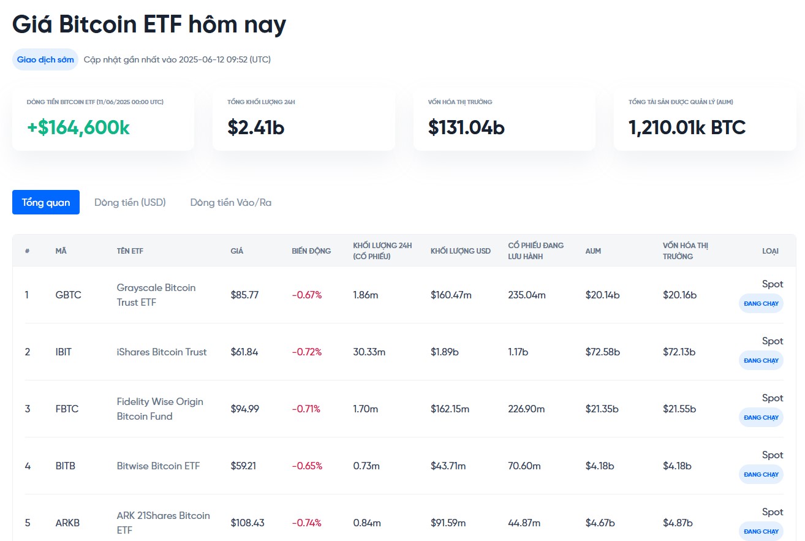The image size is (805, 541).
Task: Click ĐANG CHẠY badge in IBIT row
Action: [x=761, y=360]
